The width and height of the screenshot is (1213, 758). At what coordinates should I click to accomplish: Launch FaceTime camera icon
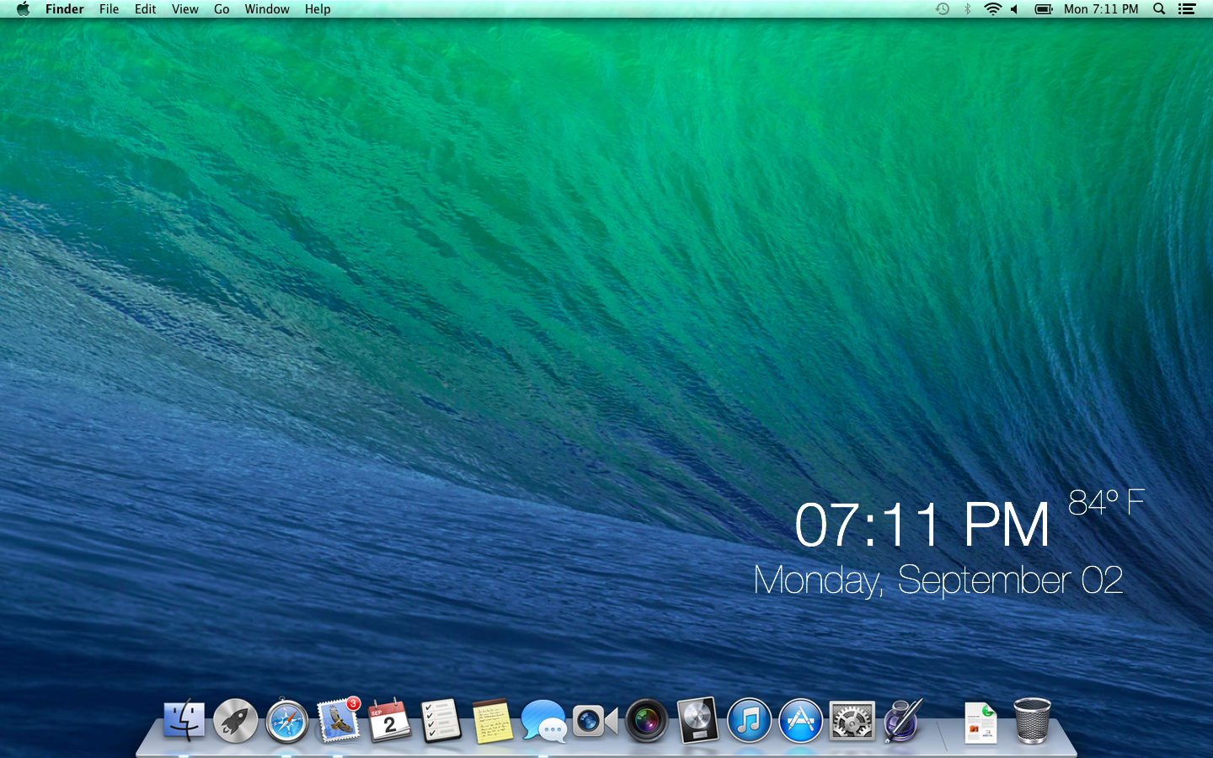595,722
